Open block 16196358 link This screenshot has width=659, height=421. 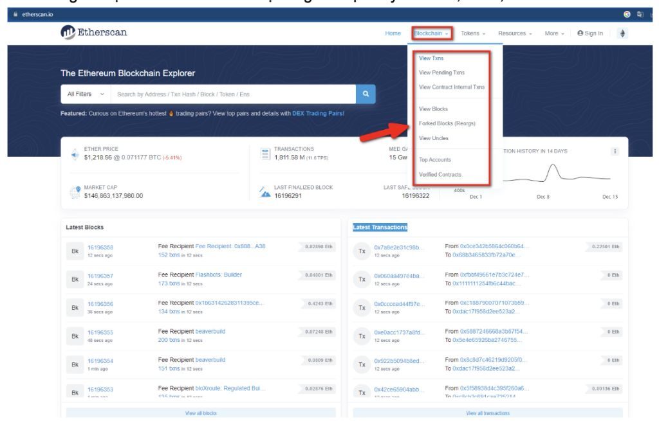pos(100,247)
